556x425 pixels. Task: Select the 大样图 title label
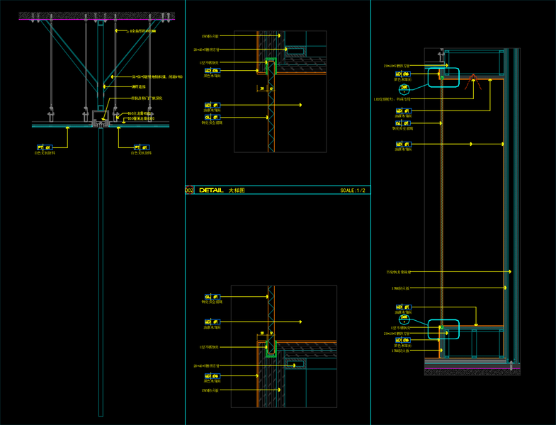(x=237, y=190)
